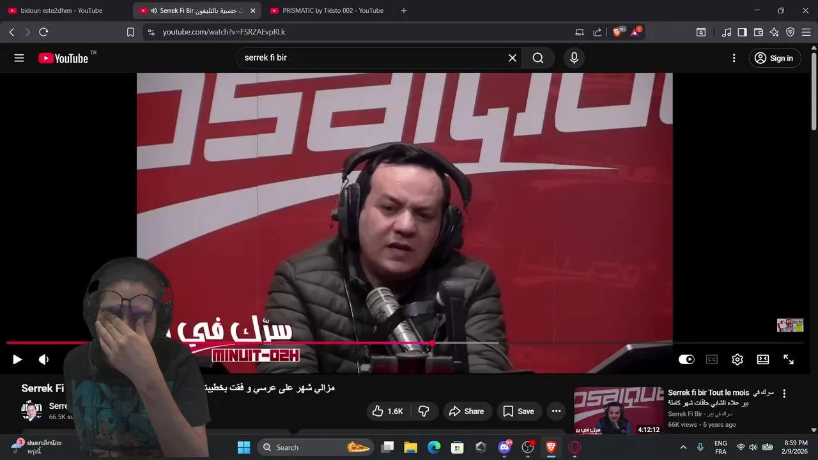This screenshot has height=460, width=818.
Task: Open the YouTube guide hamburger menu
Action: (x=19, y=58)
